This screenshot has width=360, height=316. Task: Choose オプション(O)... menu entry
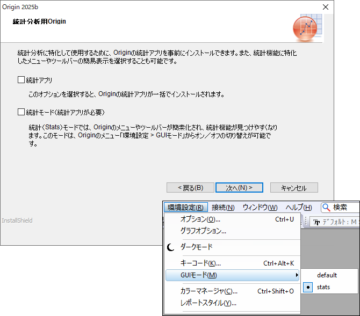click(232, 219)
